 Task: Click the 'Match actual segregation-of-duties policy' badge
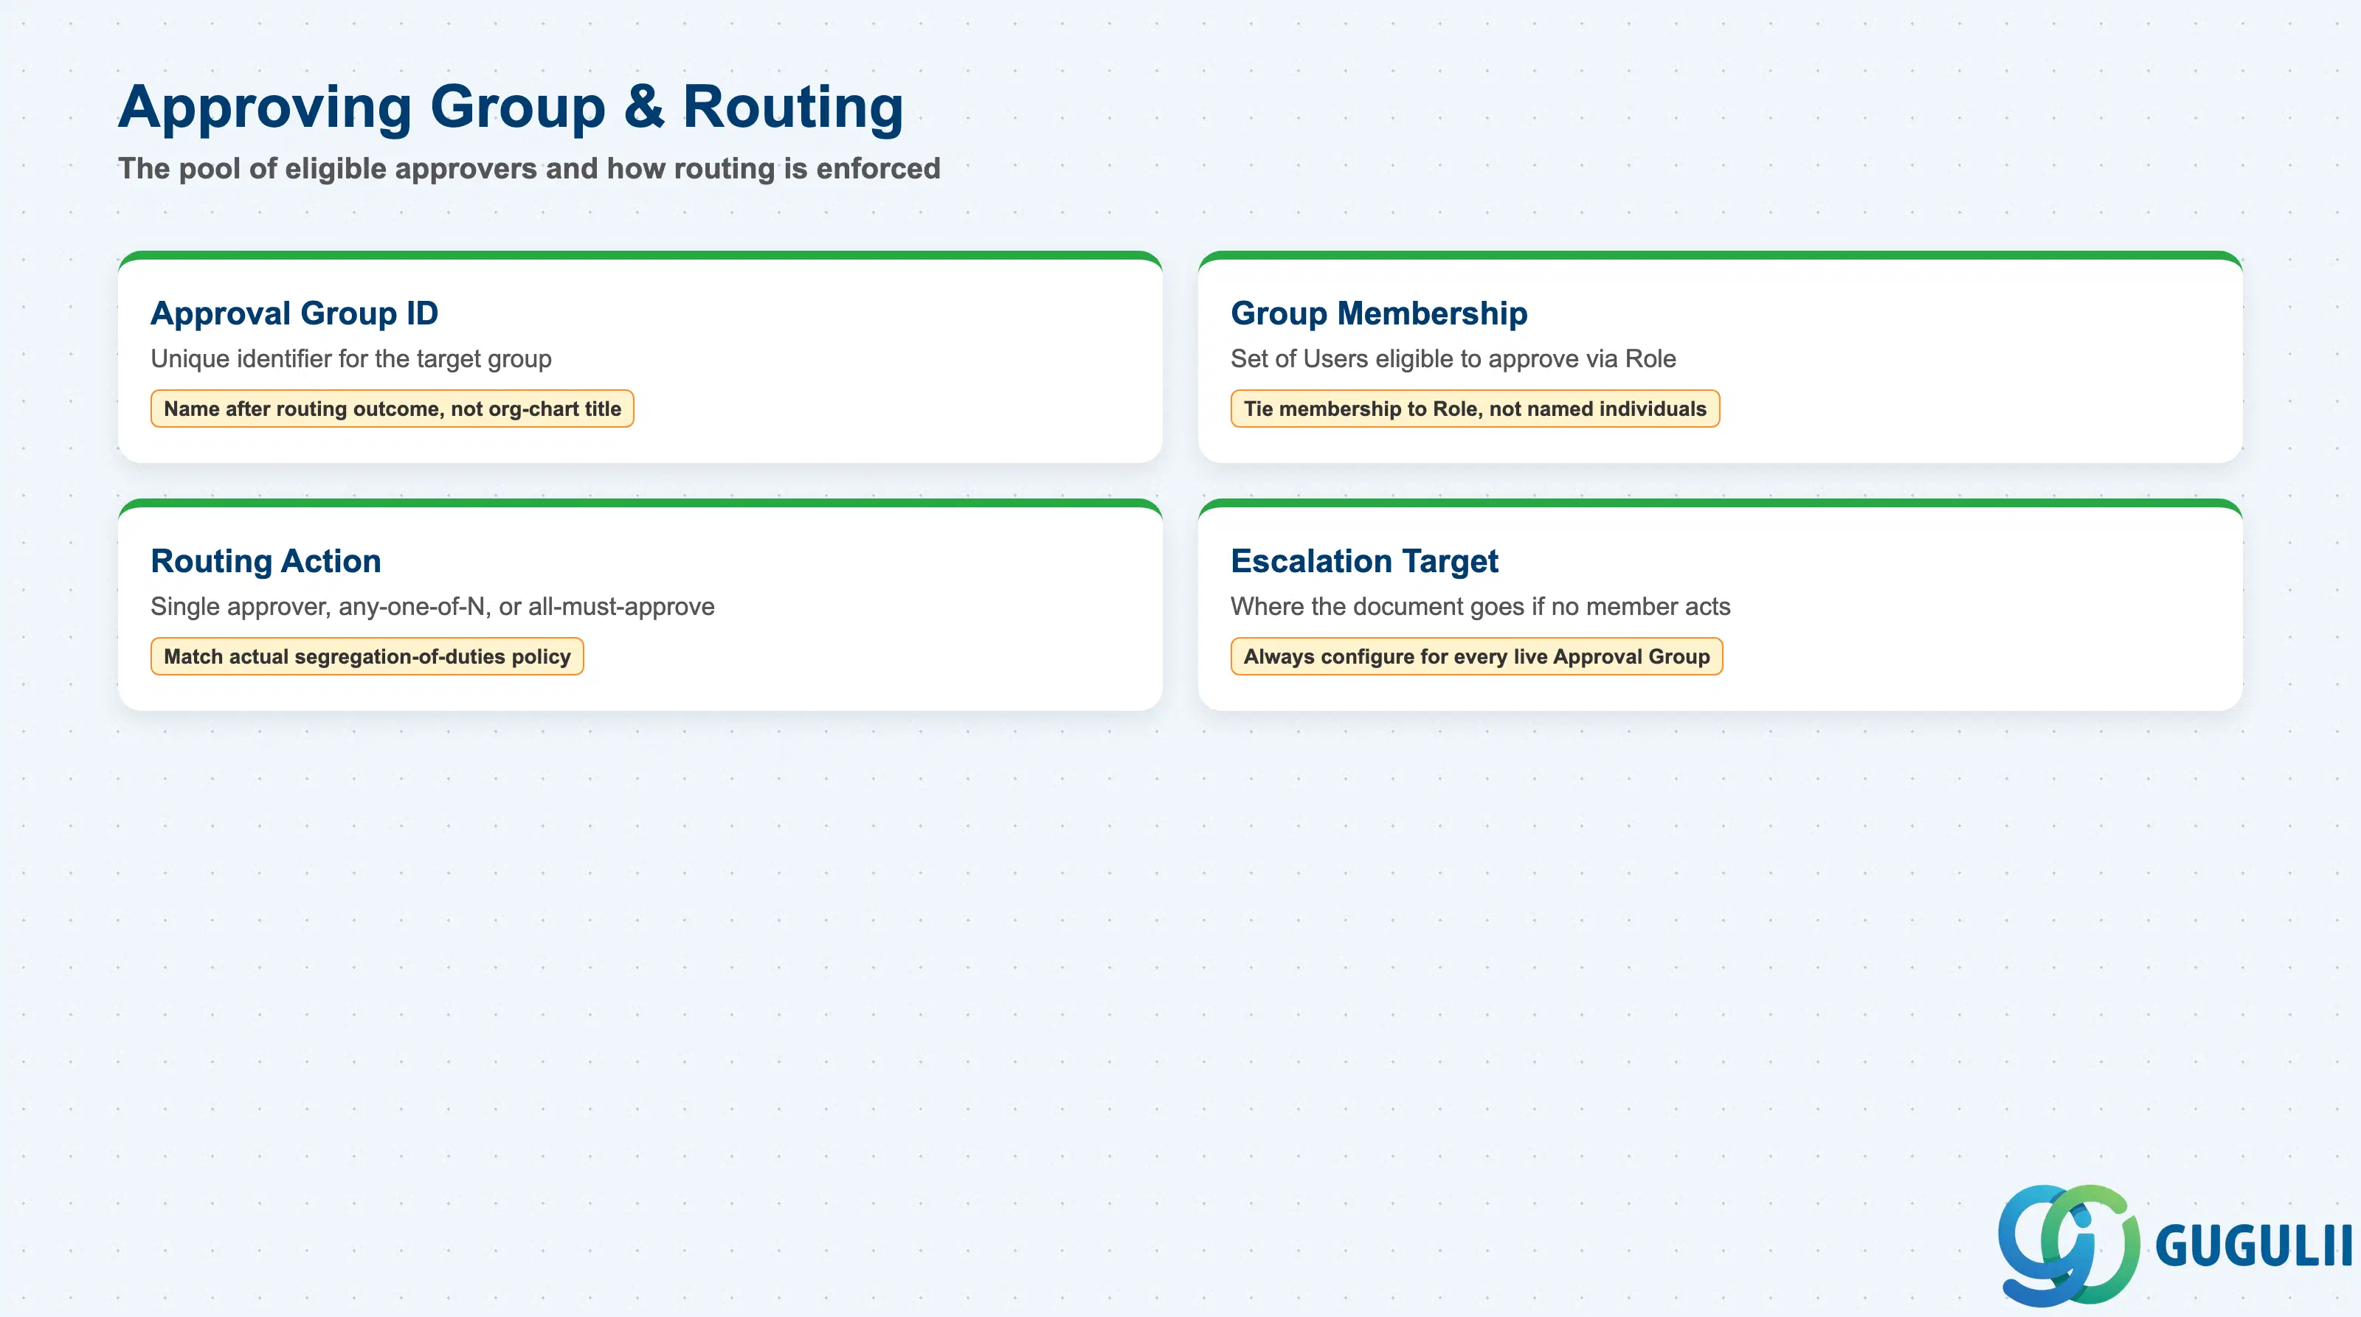click(367, 657)
